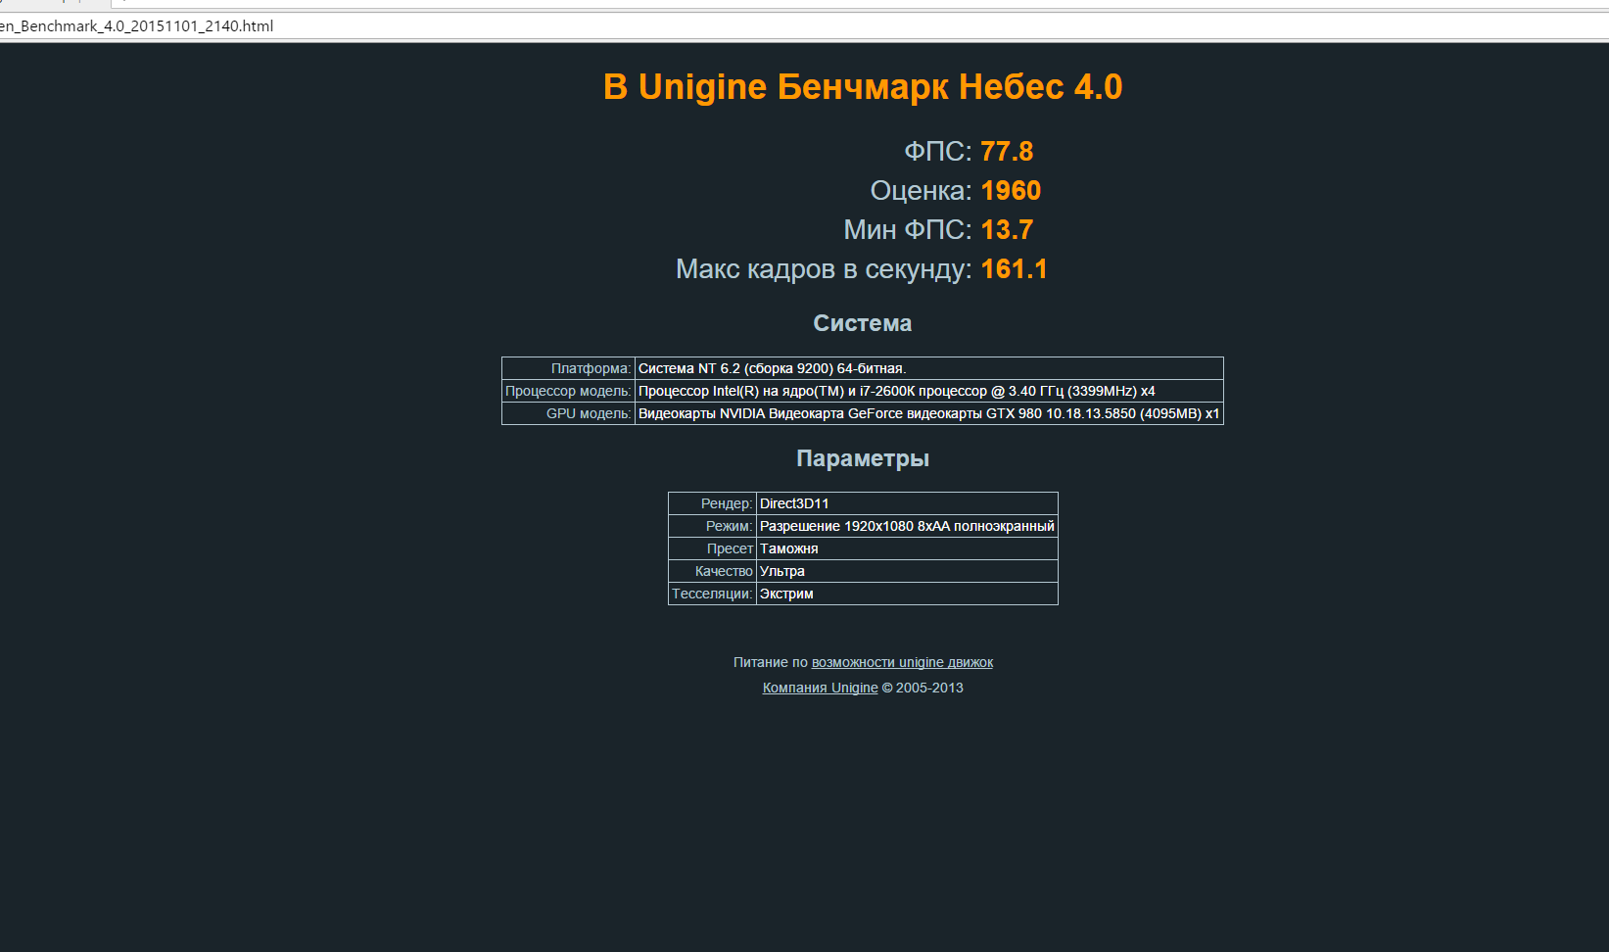Viewport: 1609px width, 952px height.
Task: Select the "Разрешение 1920x1080 8xAA полноэкранный" cell
Action: click(x=907, y=526)
